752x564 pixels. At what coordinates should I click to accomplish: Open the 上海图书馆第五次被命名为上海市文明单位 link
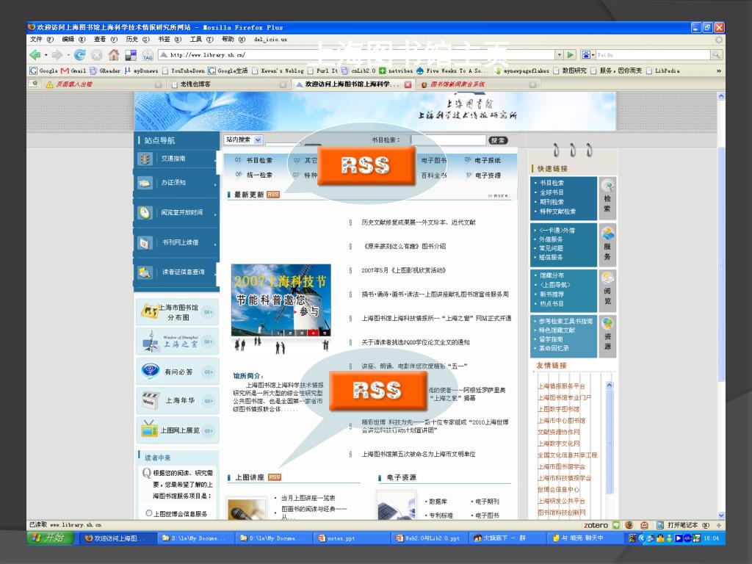pyautogui.click(x=418, y=454)
